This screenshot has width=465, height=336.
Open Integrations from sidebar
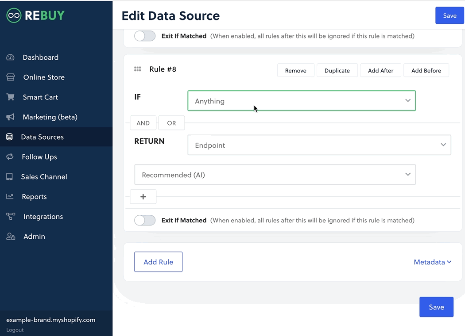43,216
